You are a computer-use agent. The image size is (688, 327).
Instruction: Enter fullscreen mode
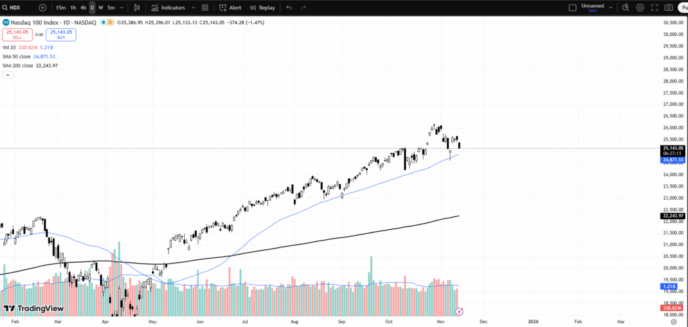(654, 7)
